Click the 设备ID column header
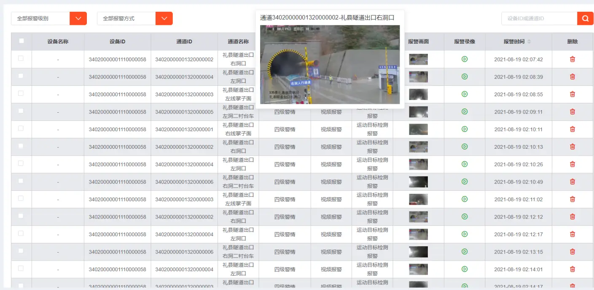594x290 pixels. [117, 42]
